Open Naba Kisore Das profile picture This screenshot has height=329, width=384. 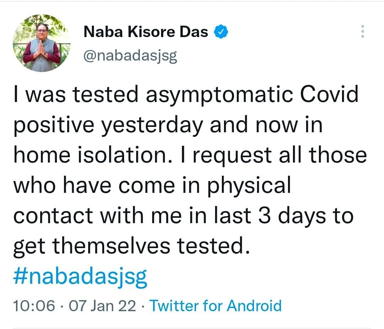point(42,43)
